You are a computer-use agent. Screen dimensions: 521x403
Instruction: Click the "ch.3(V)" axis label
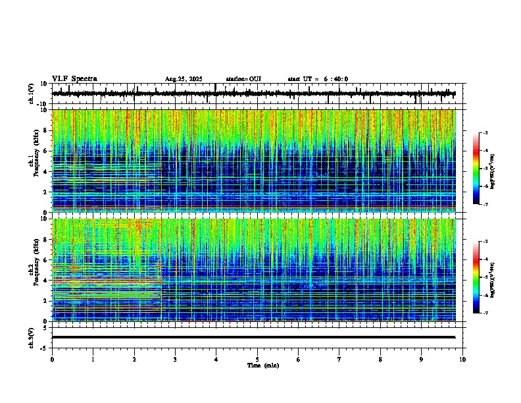coord(32,338)
